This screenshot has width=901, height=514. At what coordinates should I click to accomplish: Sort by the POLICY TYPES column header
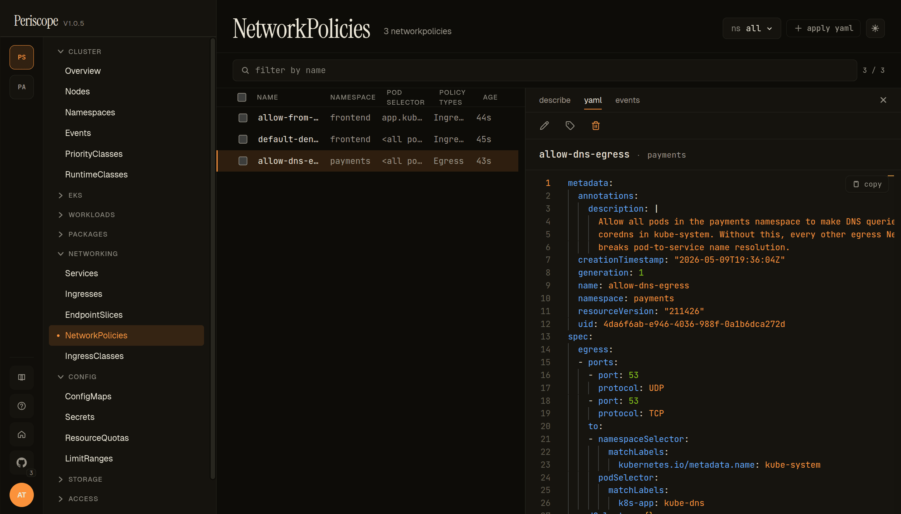[452, 97]
